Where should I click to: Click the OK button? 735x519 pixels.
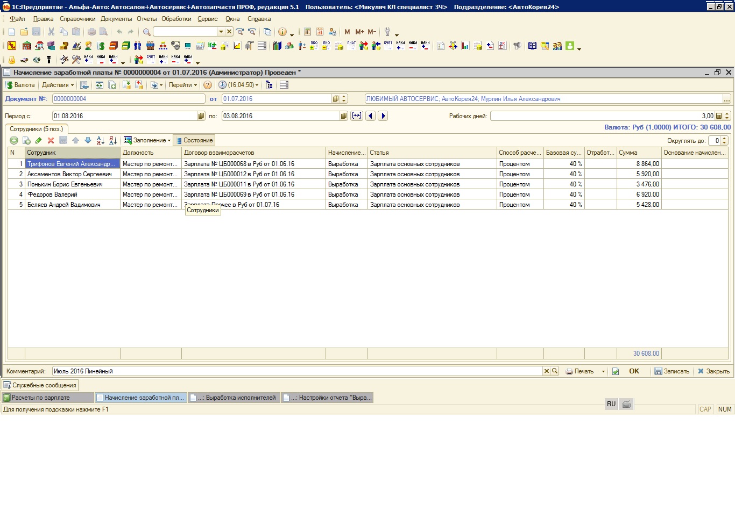point(634,371)
